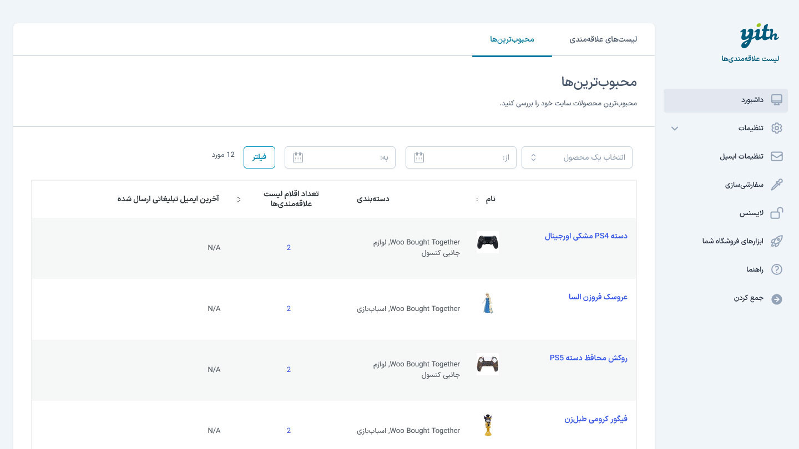Viewport: 799px width, 449px height.
Task: Click the calendar icon in the به date field
Action: coord(298,157)
